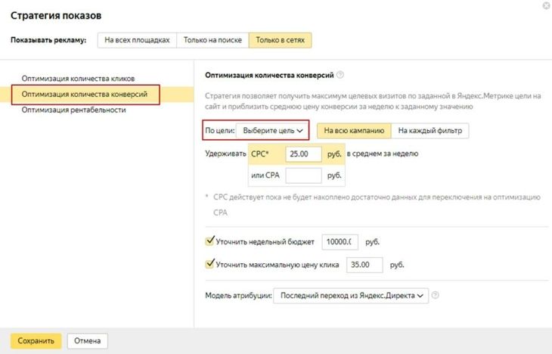This screenshot has height=354, width=552.
Task: Select 'Только в сетях' display option
Action: pos(280,40)
